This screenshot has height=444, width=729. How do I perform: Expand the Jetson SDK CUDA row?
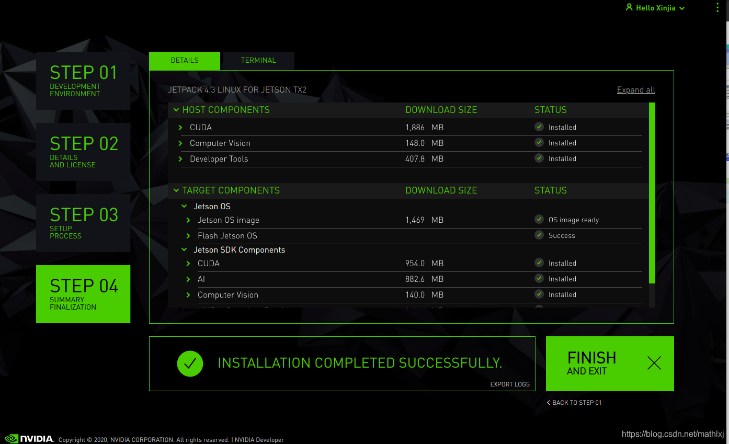pyautogui.click(x=188, y=264)
